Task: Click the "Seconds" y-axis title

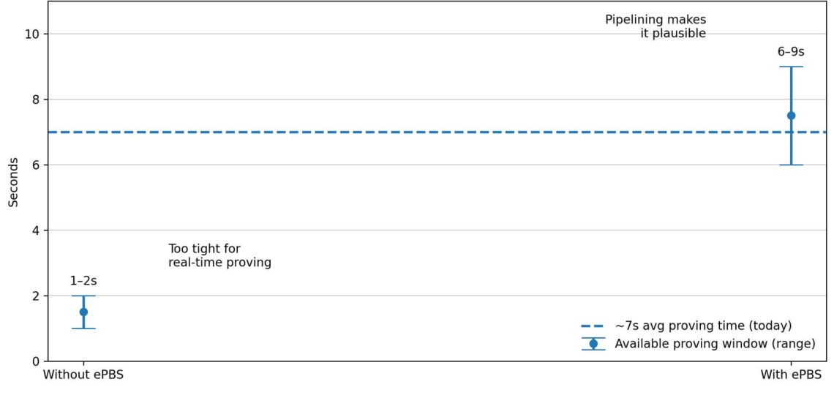Action: point(13,181)
